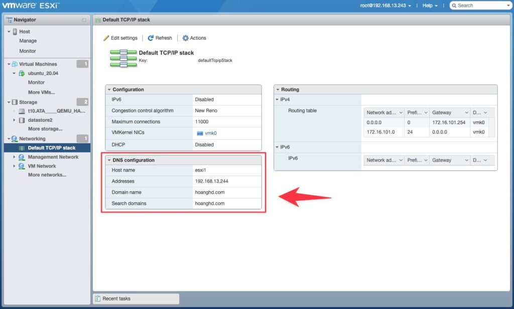Collapse the Configuration section

(x=109, y=89)
